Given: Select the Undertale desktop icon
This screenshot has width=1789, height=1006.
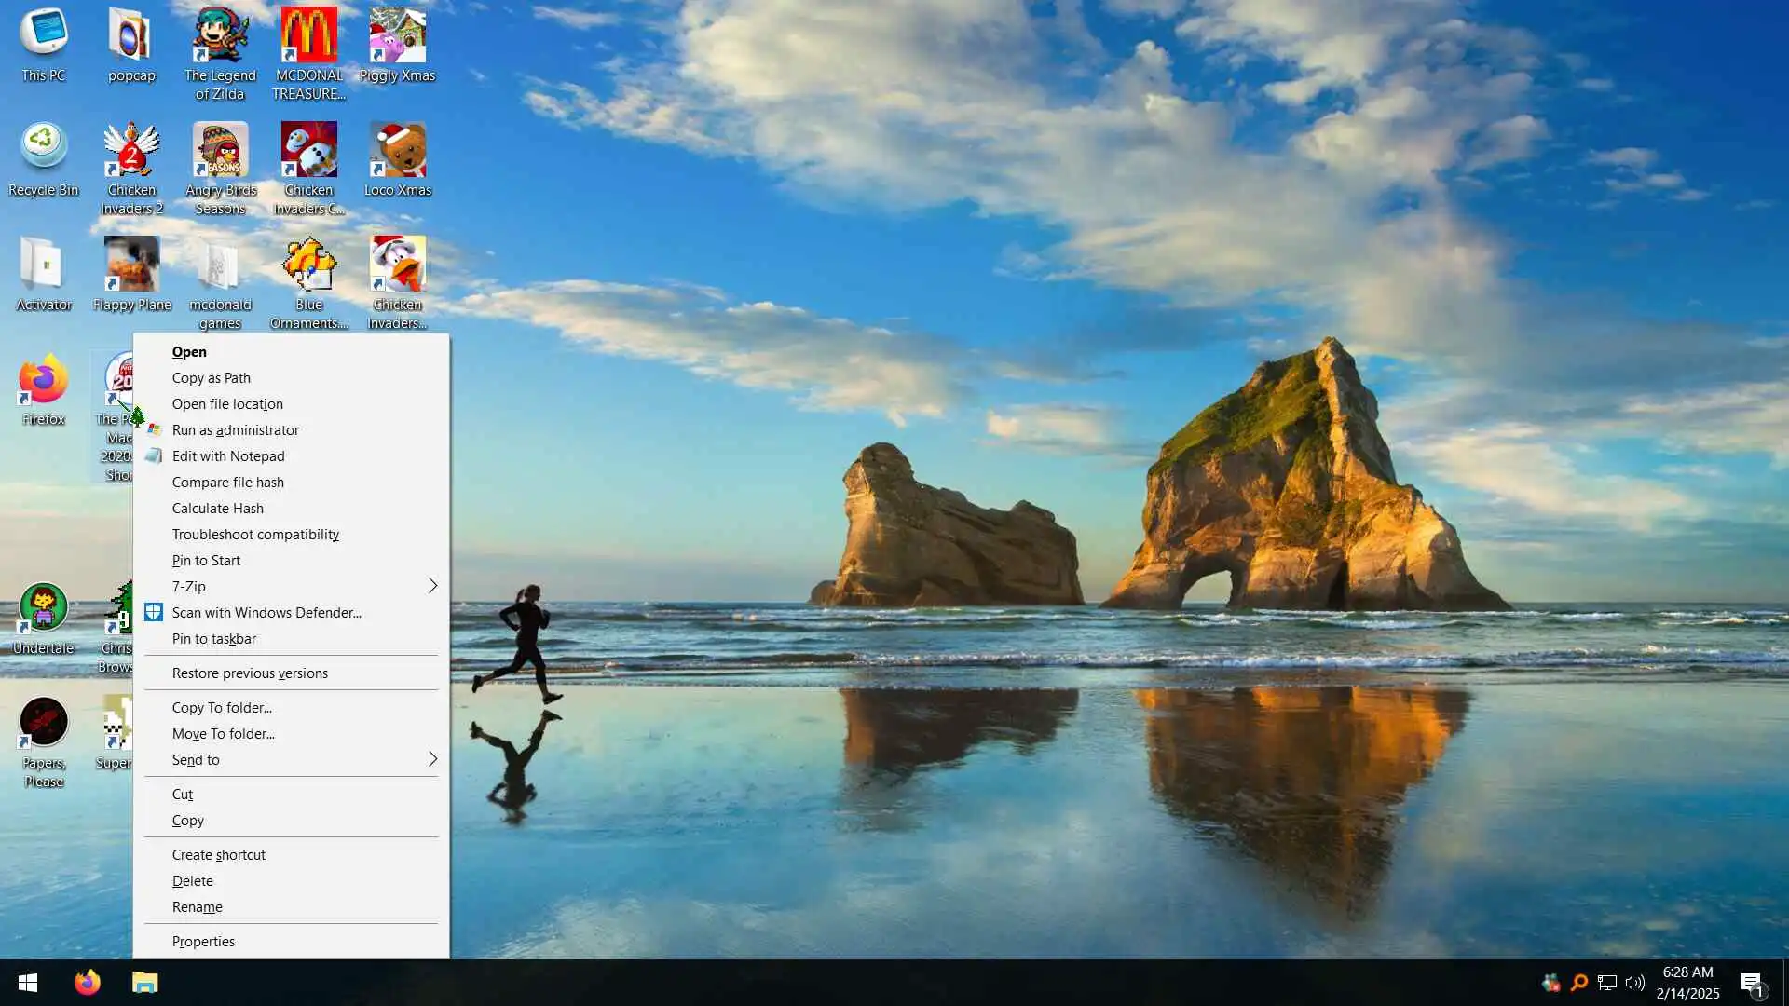Looking at the screenshot, I should tap(43, 609).
